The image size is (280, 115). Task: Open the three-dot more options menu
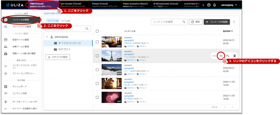[234, 22]
